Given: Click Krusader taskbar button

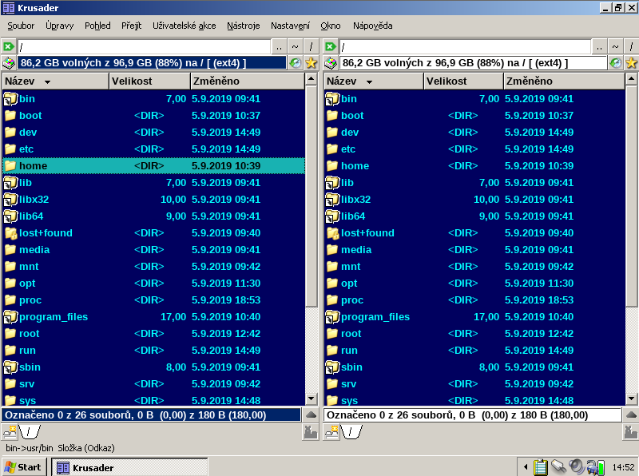Looking at the screenshot, I should [x=129, y=467].
